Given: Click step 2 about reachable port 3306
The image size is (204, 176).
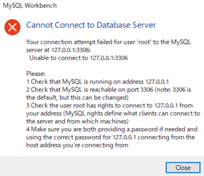Looking at the screenshot, I should [x=109, y=90].
